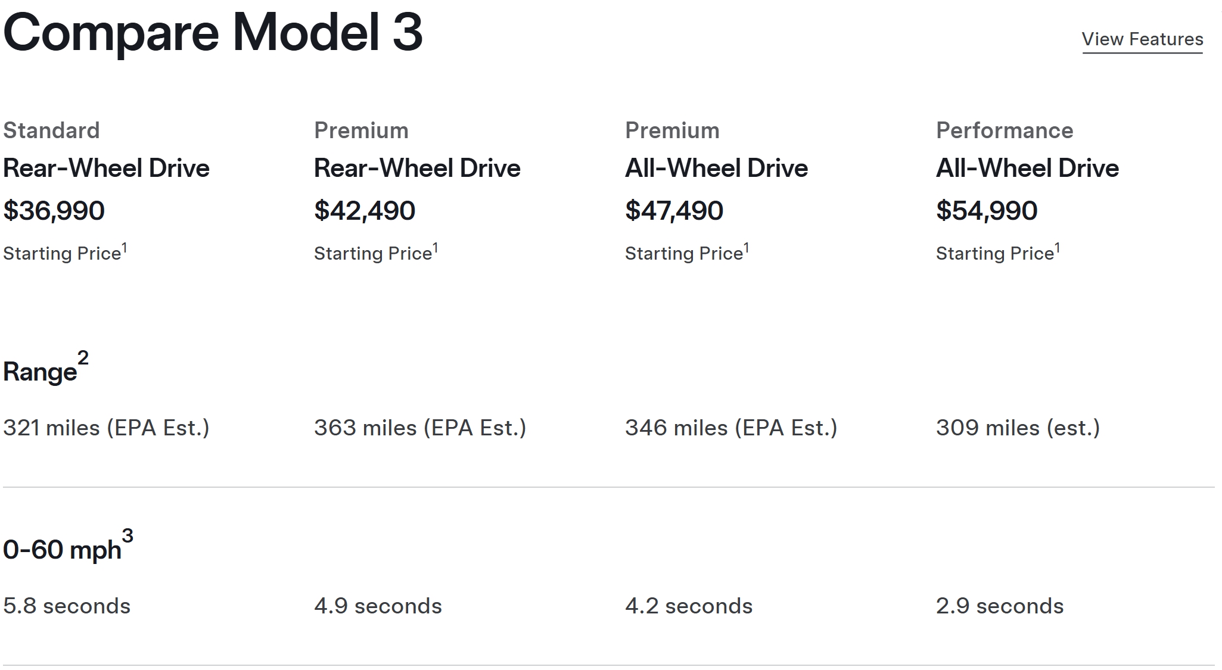Click Starting Price footnote under Performance trim

tap(998, 253)
